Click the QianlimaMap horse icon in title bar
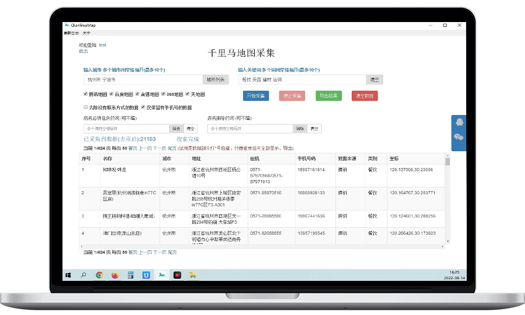Image resolution: width=525 pixels, height=315 pixels. pos(67,25)
